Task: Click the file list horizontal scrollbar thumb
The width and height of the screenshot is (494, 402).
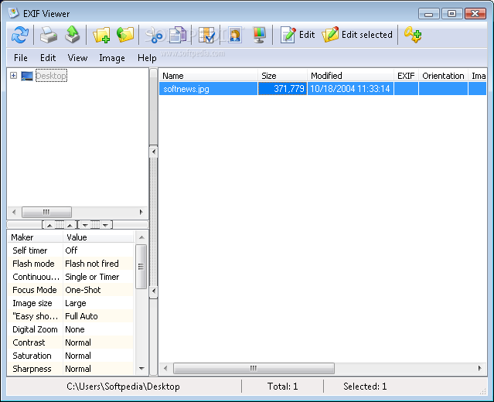Action: (254, 368)
